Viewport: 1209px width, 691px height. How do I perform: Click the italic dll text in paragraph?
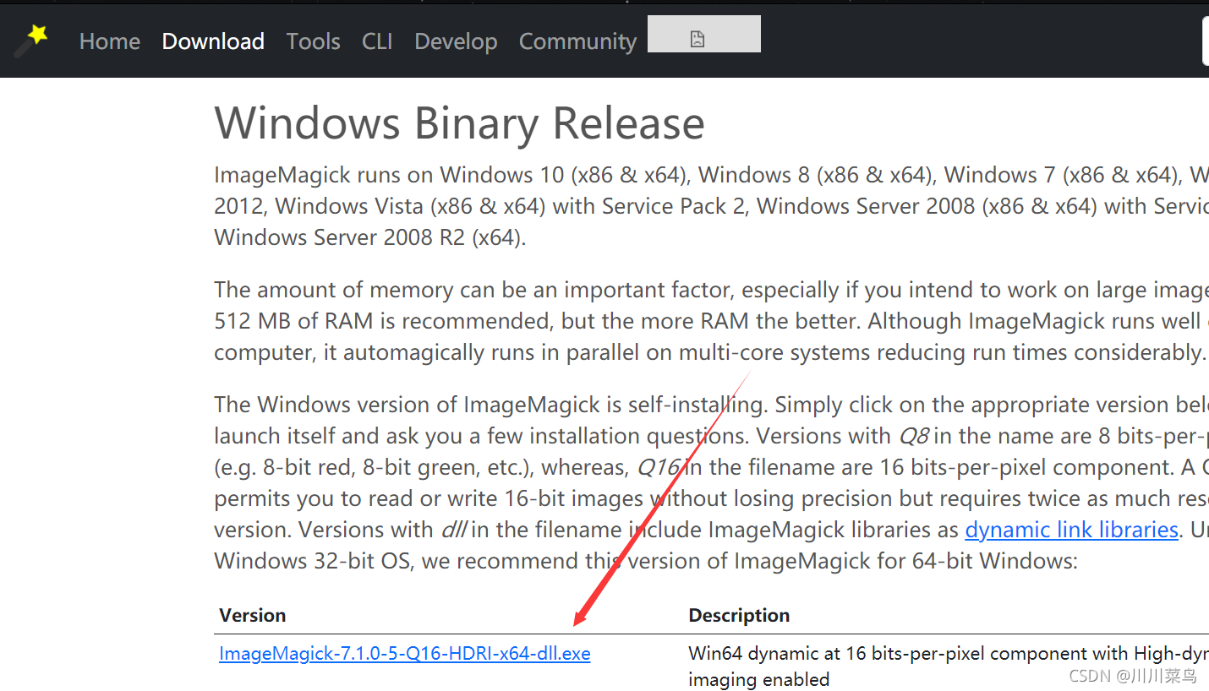pos(453,530)
